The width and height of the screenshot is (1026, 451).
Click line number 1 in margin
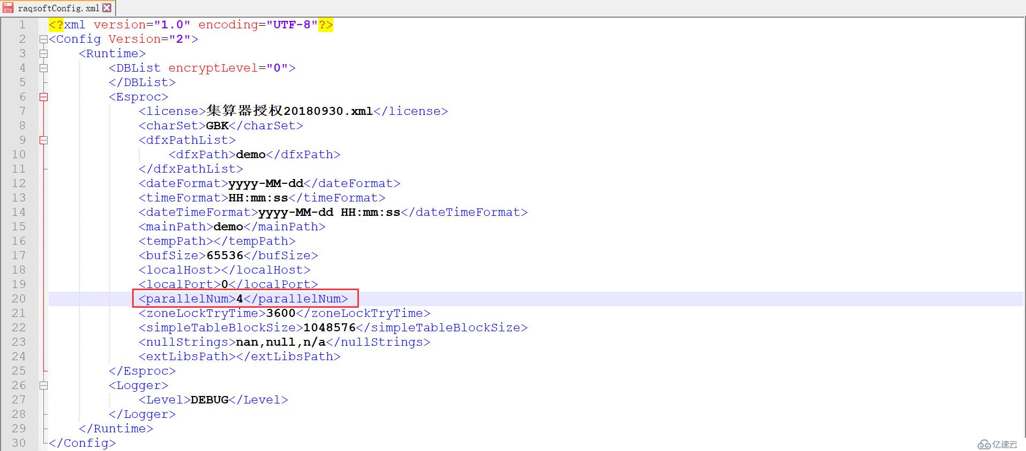(22, 25)
